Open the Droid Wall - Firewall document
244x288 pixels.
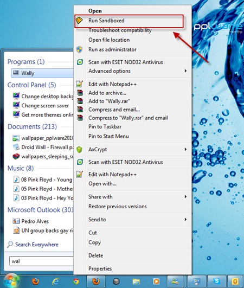coord(47,148)
